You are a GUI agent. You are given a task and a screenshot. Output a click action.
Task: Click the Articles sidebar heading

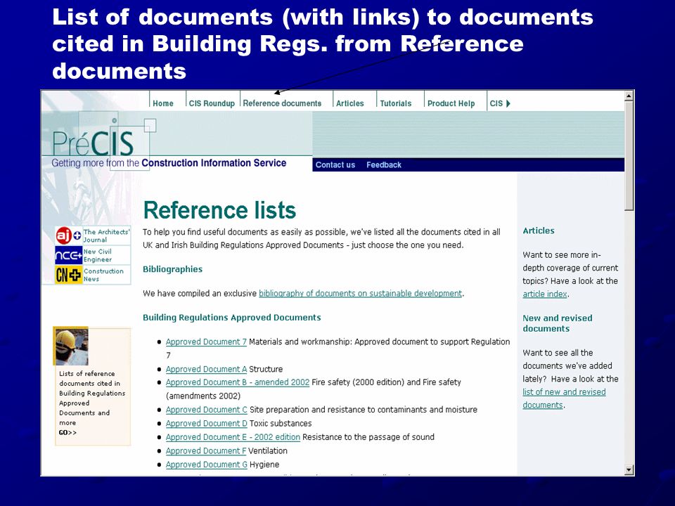tap(539, 231)
